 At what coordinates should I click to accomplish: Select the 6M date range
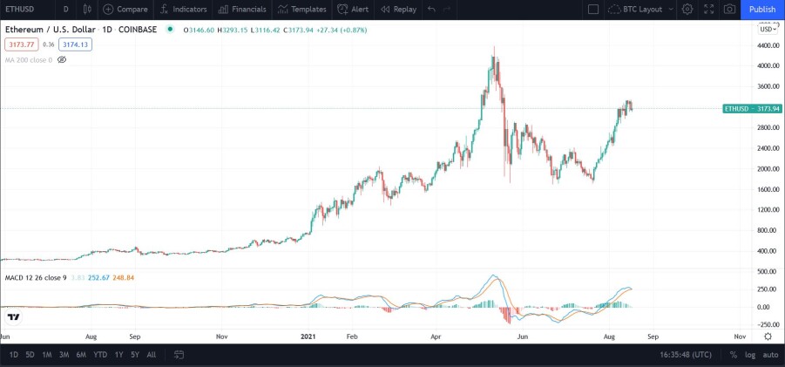tap(81, 355)
